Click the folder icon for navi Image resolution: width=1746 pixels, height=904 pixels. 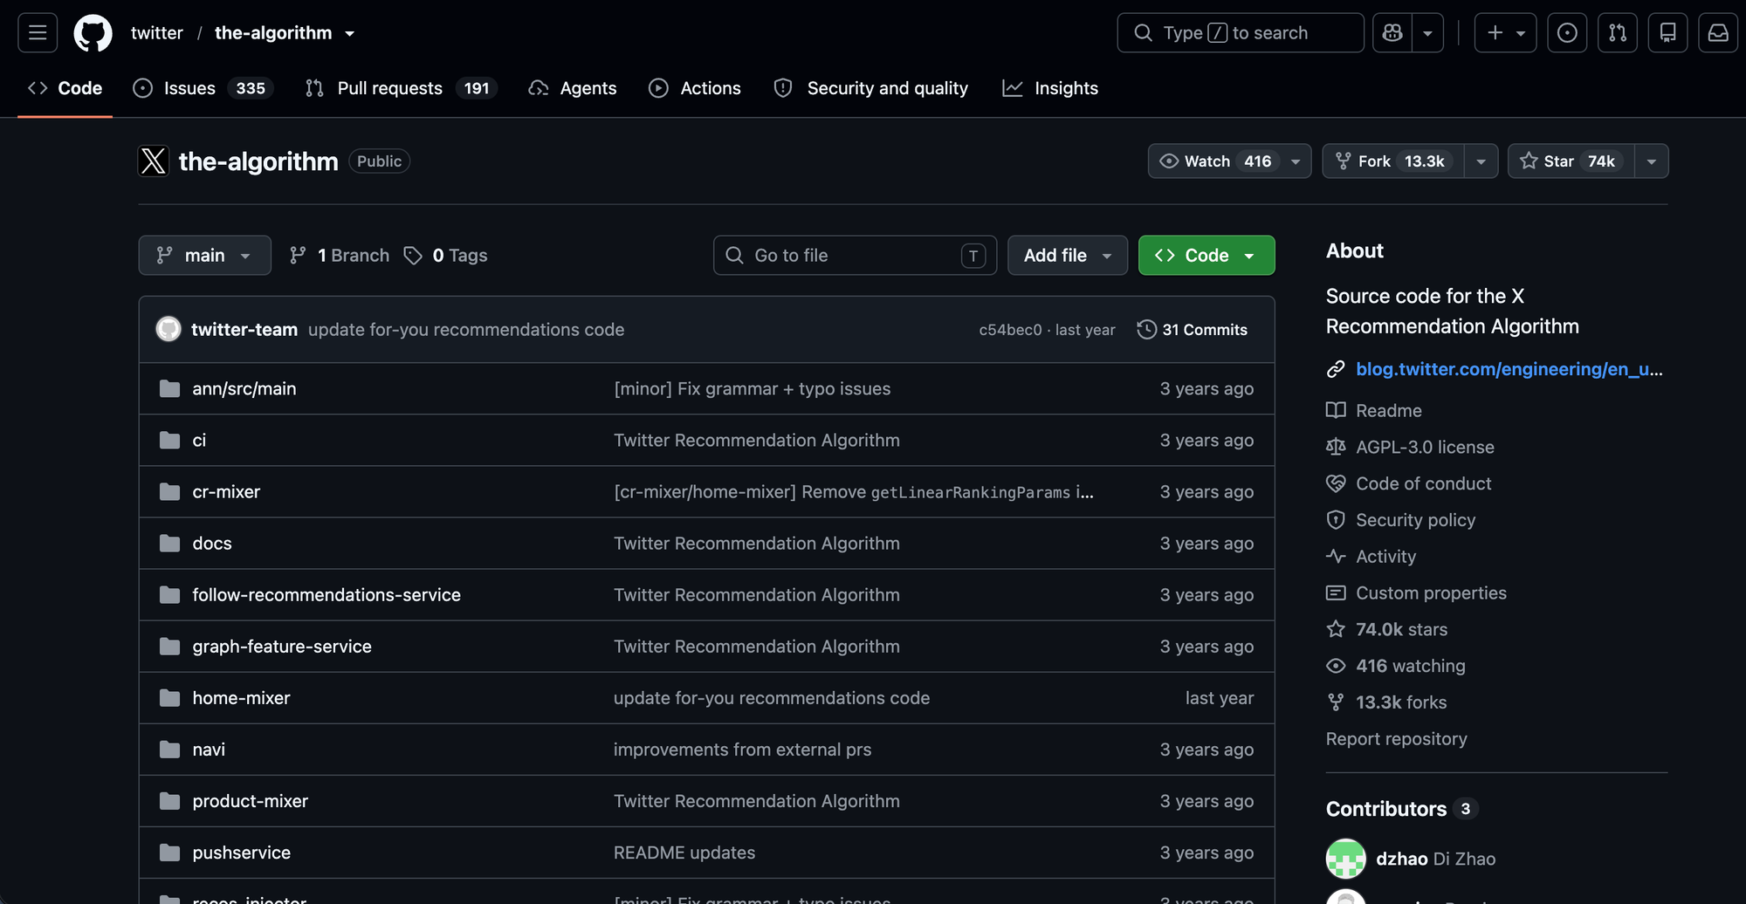170,750
